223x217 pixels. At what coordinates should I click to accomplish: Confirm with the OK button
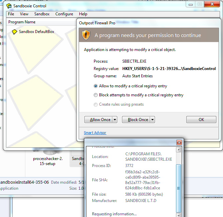click(x=201, y=120)
